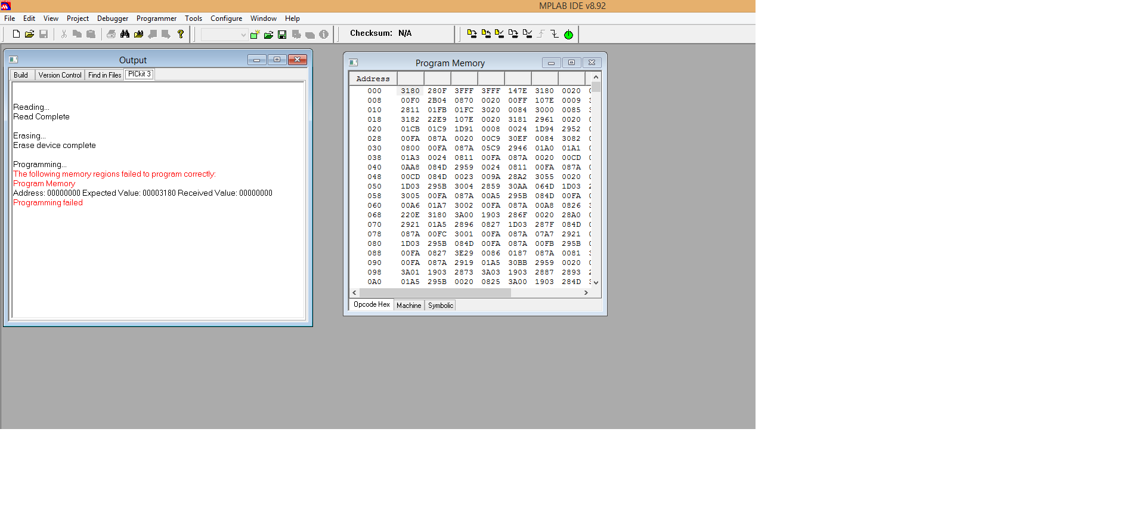Open the Debugger menu

point(113,18)
